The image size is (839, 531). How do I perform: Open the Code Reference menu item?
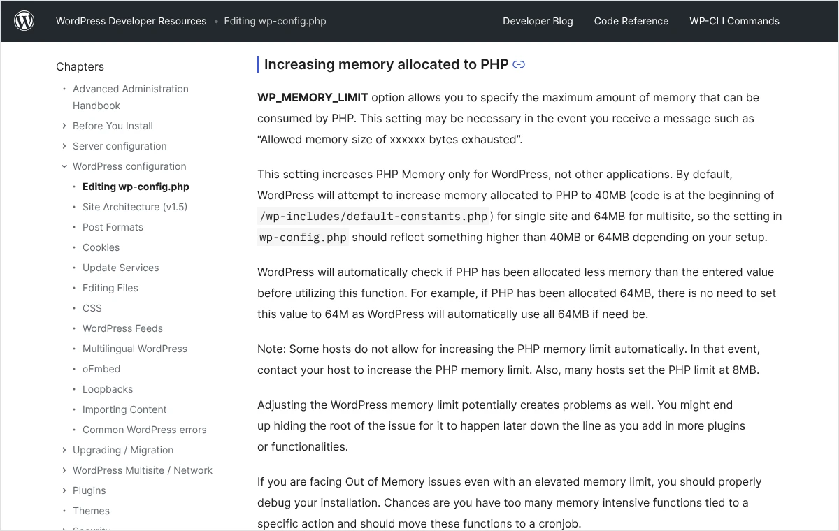coord(631,21)
